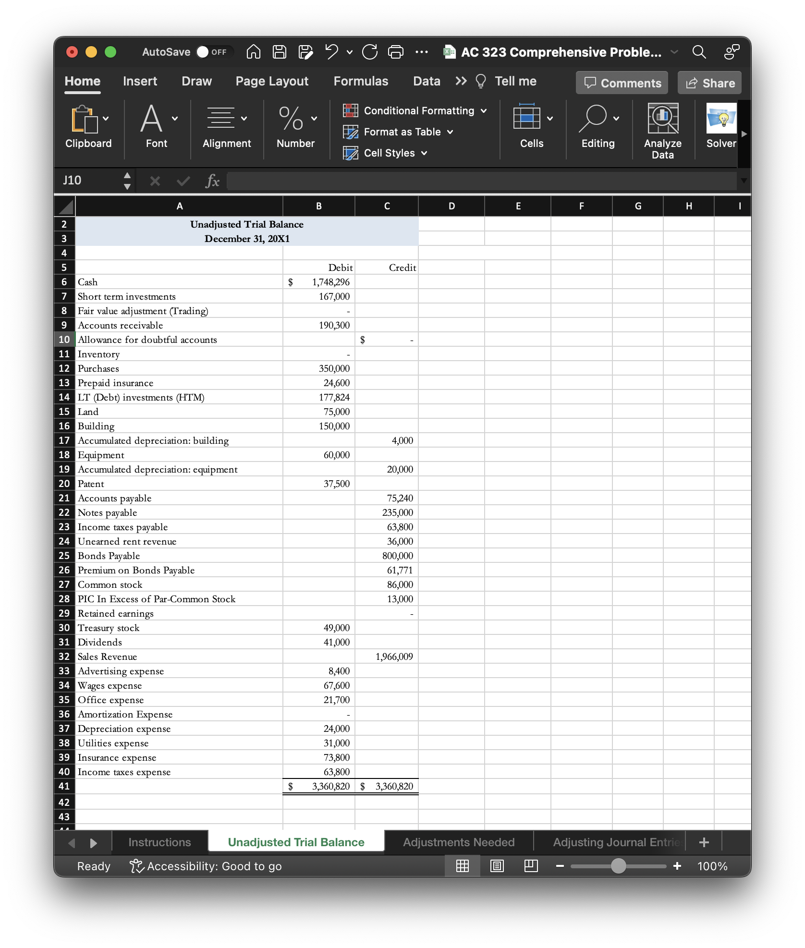Screen dimensions: 805x948
Task: Click the Solver icon
Action: click(x=721, y=126)
